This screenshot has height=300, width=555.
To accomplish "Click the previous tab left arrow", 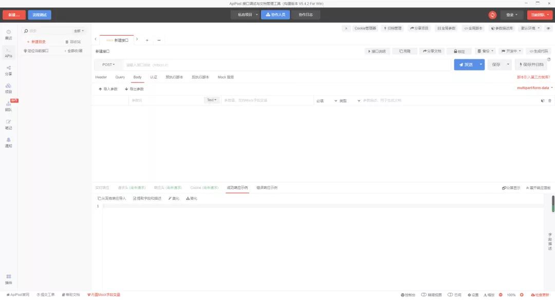I will pos(96,39).
